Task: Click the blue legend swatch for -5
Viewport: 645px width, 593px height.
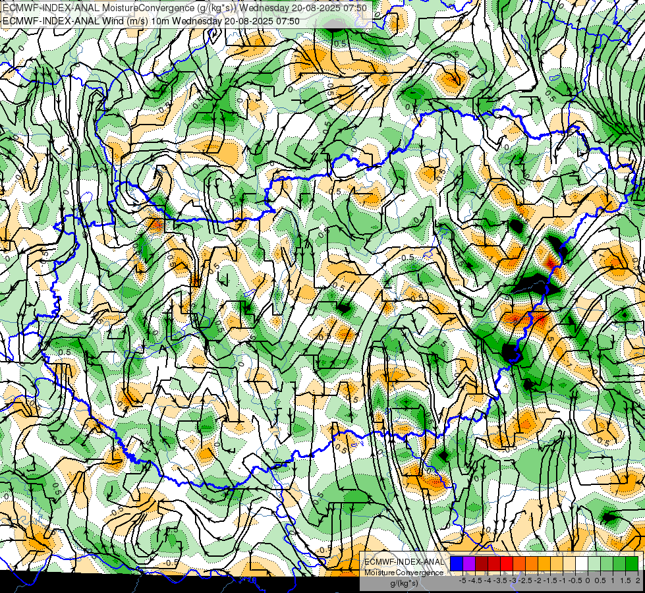Action: click(x=457, y=563)
